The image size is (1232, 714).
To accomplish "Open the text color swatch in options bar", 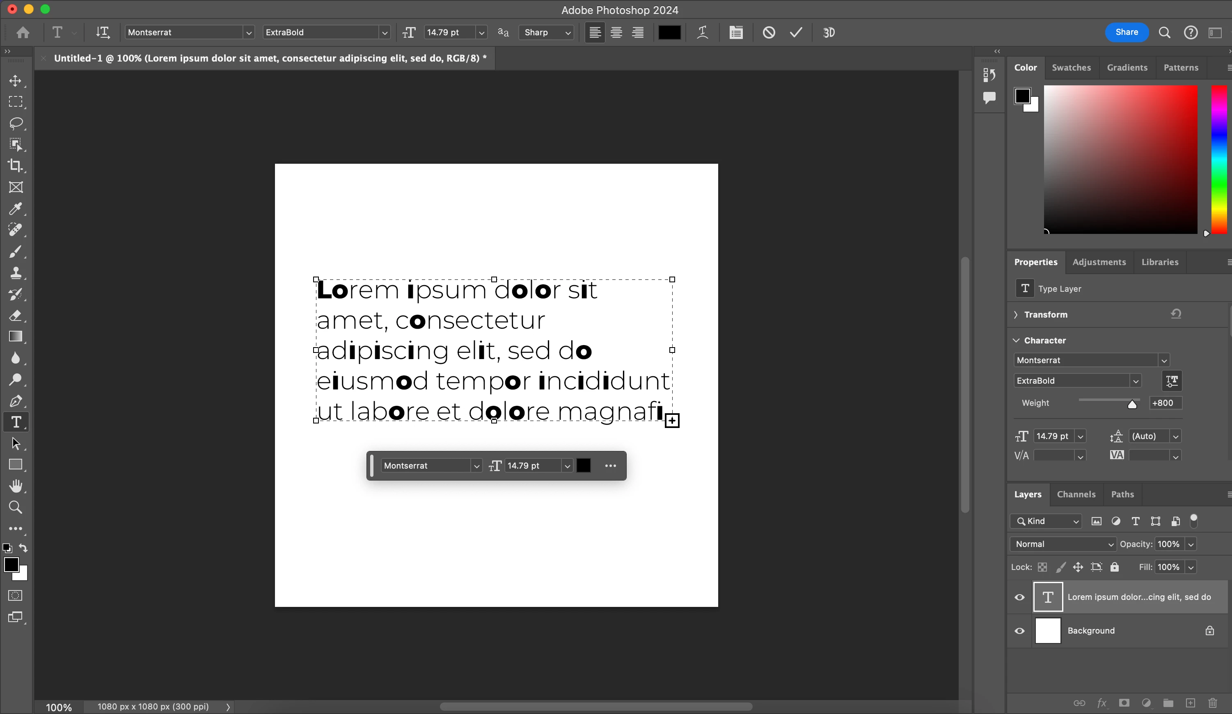I will 669,32.
